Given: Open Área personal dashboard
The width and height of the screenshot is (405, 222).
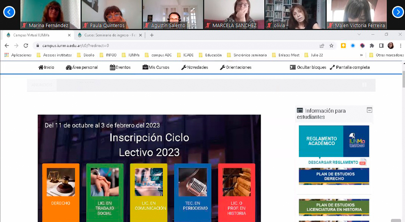Looking at the screenshot, I should (x=82, y=68).
